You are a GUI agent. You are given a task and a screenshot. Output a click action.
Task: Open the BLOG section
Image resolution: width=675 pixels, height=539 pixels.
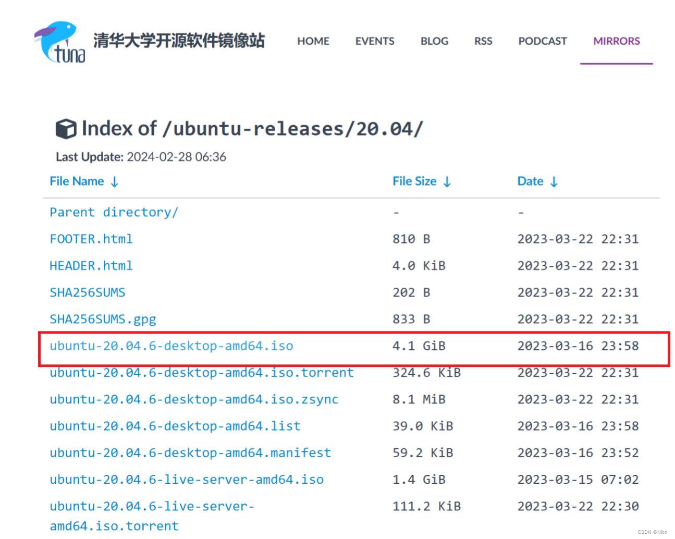(x=434, y=41)
